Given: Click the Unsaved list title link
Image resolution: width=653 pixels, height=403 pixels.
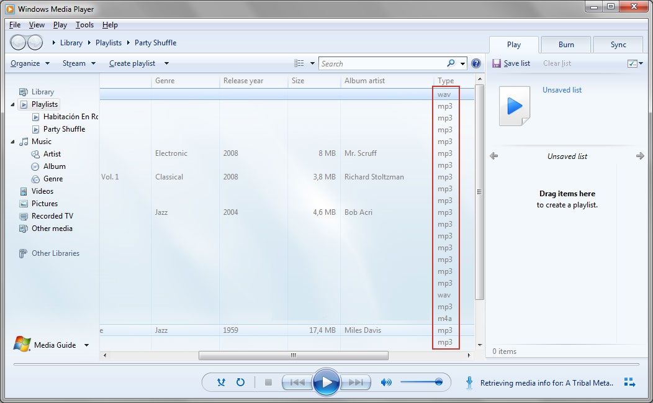Looking at the screenshot, I should [562, 90].
